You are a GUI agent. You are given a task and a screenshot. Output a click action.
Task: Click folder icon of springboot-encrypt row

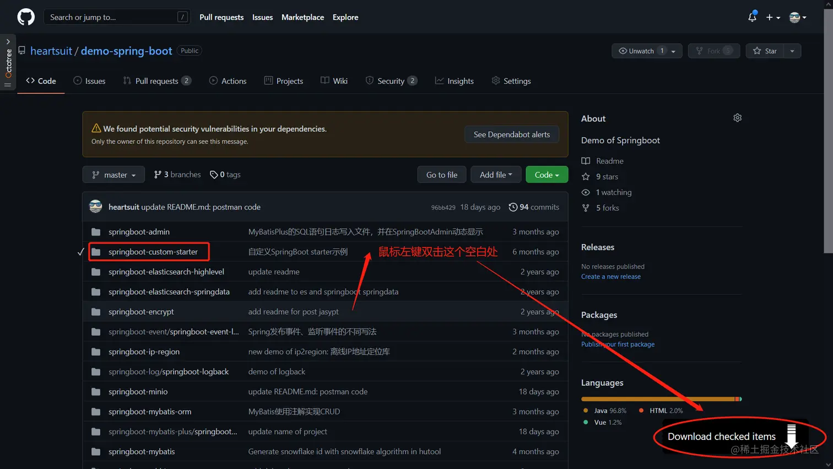[x=96, y=312]
